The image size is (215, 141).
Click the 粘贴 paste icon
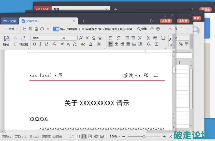6,39
